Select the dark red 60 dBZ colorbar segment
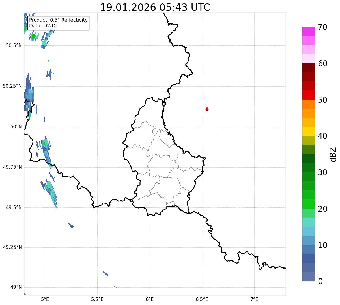Image resolution: width=340 pixels, height=305 pixels. [308, 68]
